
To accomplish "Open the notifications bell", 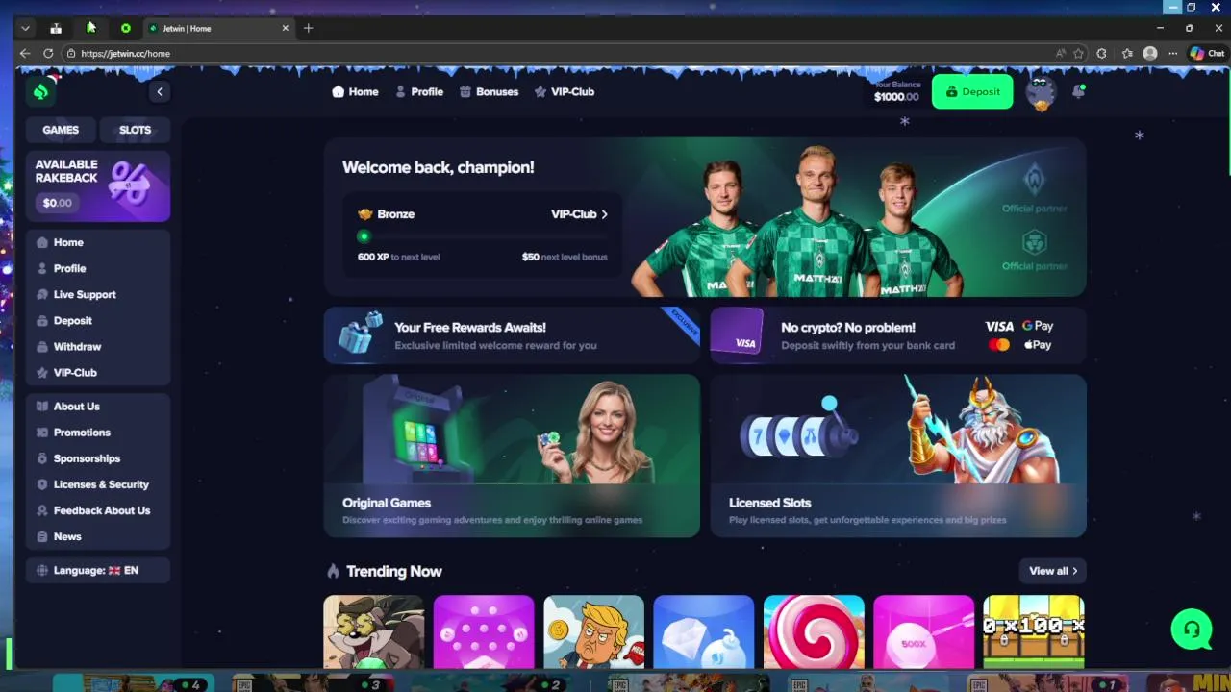I will click(x=1078, y=92).
